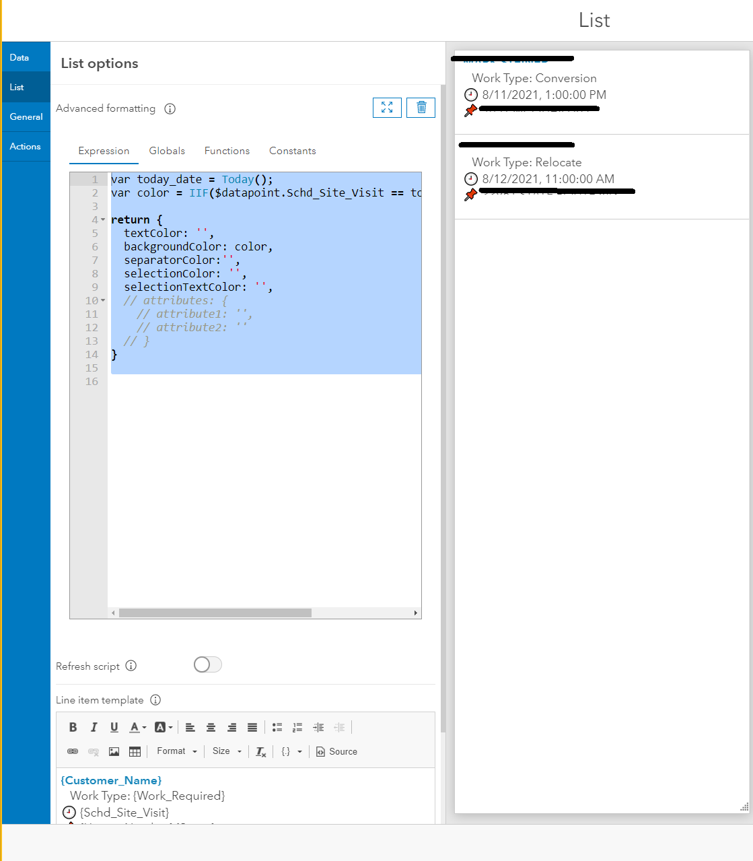
Task: Open Format dropdown
Action: coord(177,751)
